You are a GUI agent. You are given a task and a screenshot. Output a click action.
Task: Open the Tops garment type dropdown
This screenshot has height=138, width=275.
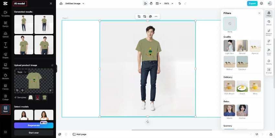[22, 72]
